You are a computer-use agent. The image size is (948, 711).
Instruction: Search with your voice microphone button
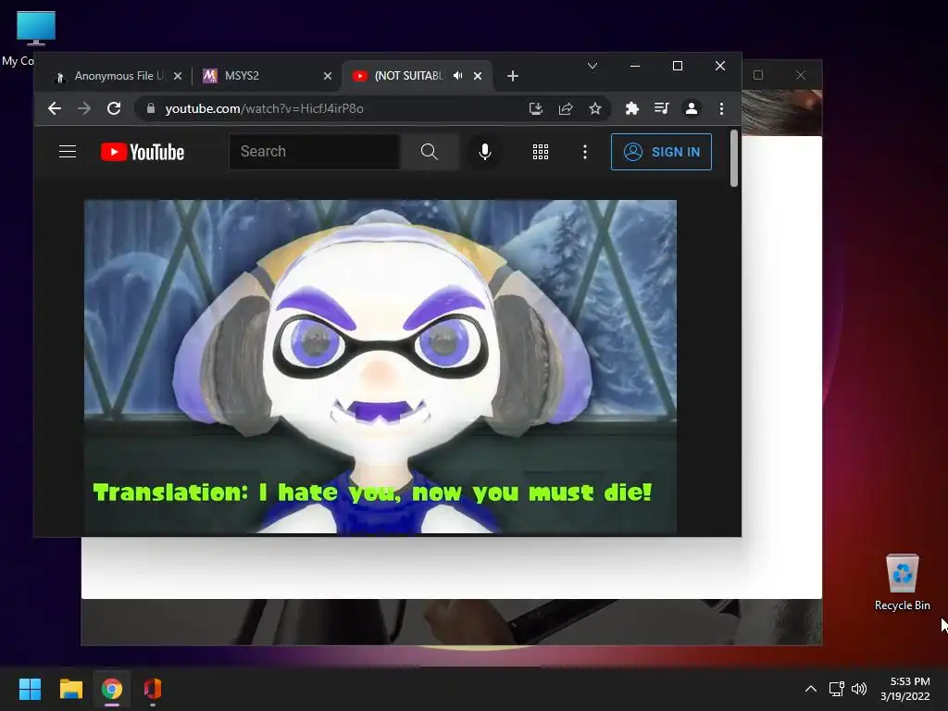[x=484, y=151]
